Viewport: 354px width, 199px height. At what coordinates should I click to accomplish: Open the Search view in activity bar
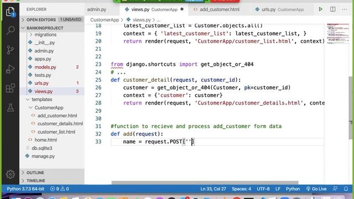tap(11, 30)
